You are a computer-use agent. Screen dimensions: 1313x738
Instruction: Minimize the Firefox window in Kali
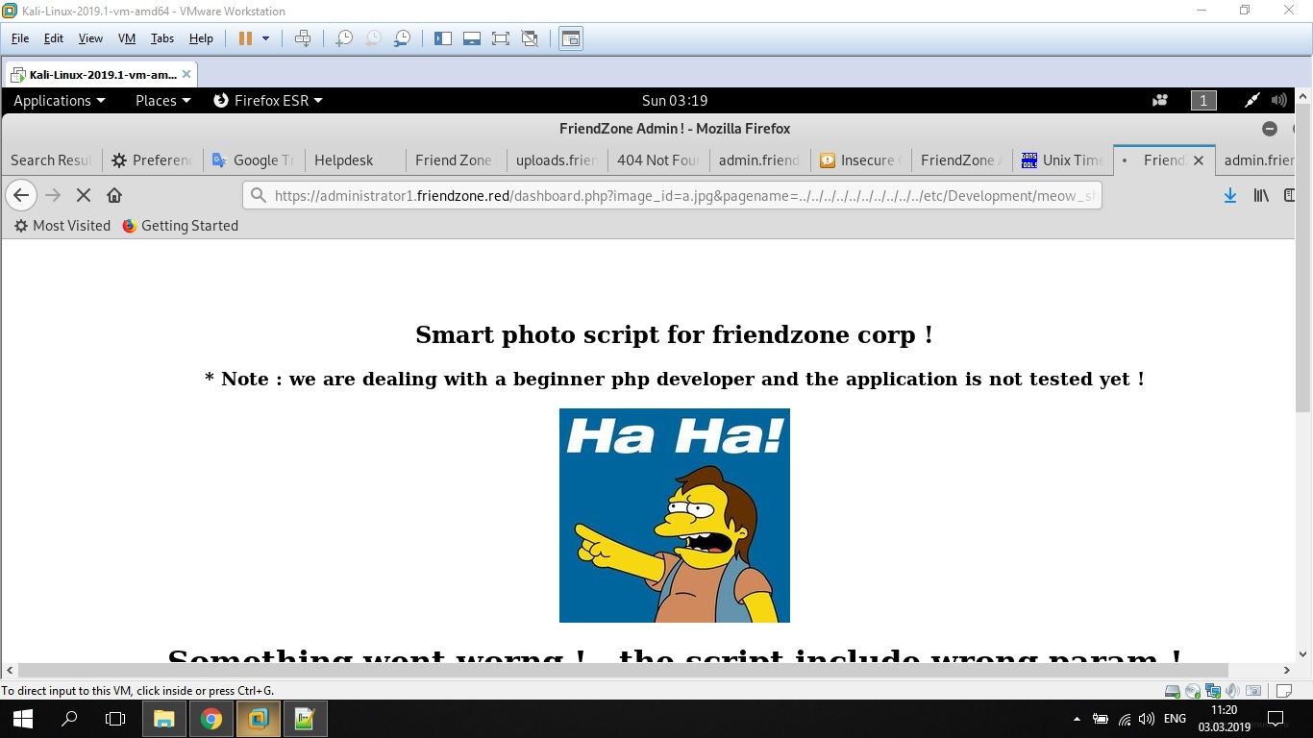point(1270,129)
